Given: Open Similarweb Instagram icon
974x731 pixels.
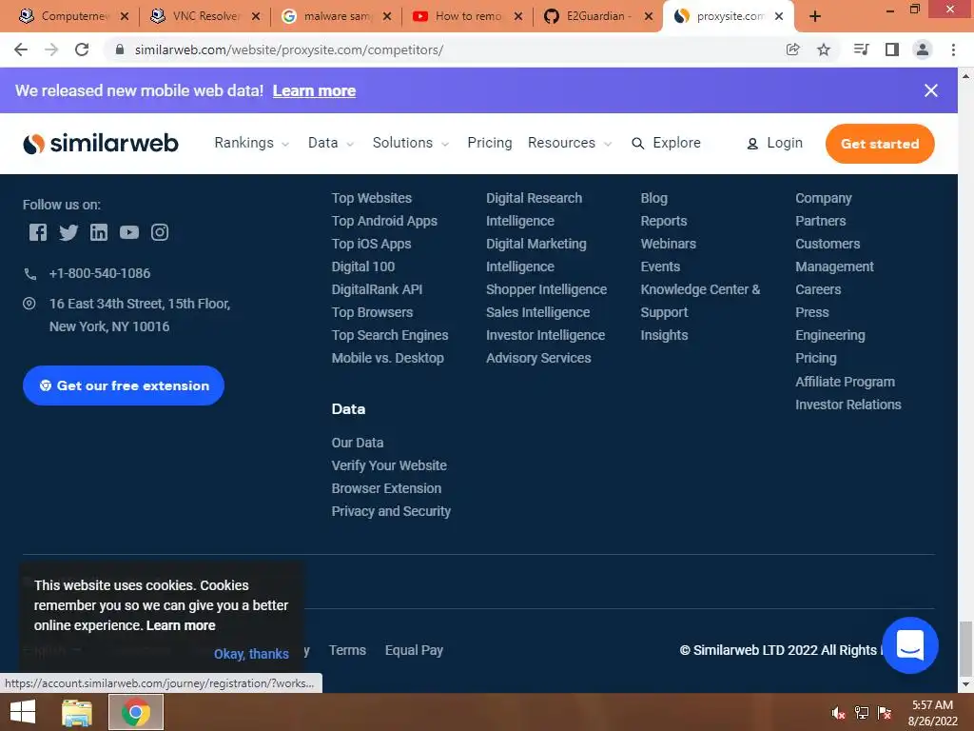Looking at the screenshot, I should click(x=160, y=232).
